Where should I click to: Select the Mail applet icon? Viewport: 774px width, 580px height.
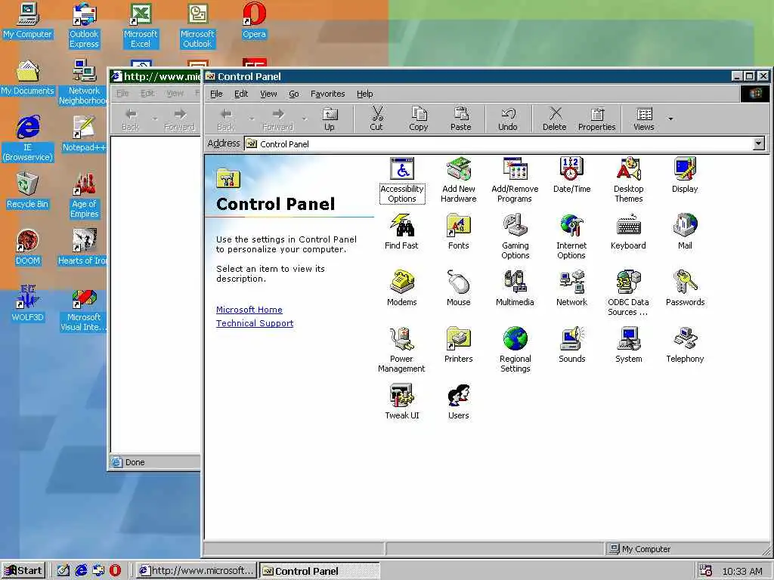tap(685, 233)
